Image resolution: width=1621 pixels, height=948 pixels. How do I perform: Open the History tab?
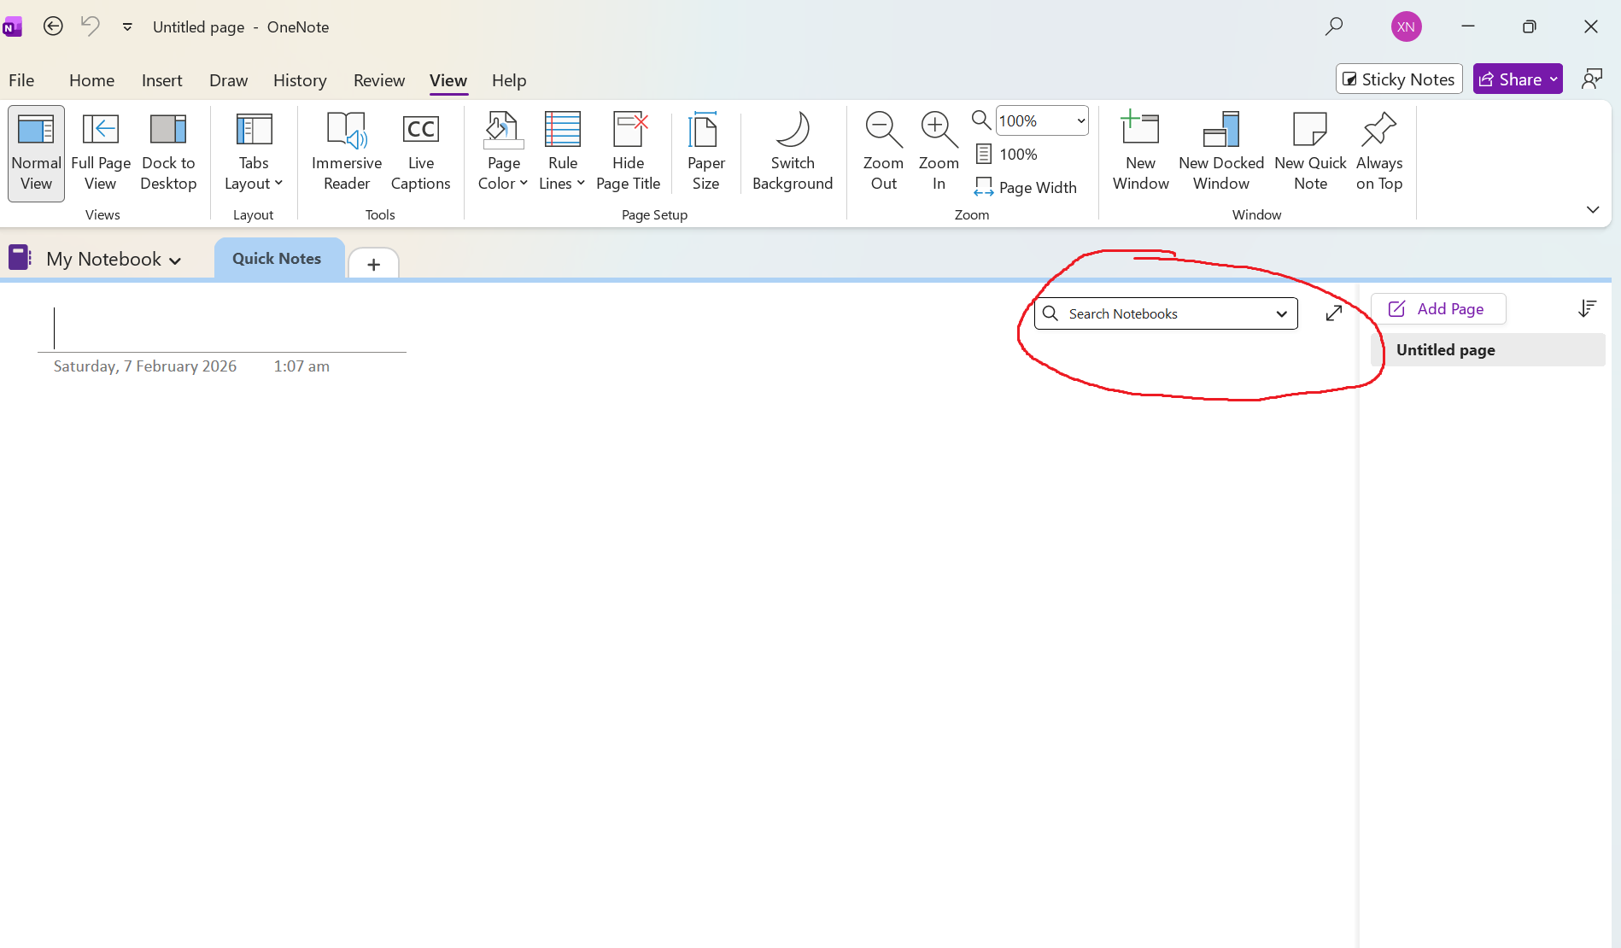(300, 80)
